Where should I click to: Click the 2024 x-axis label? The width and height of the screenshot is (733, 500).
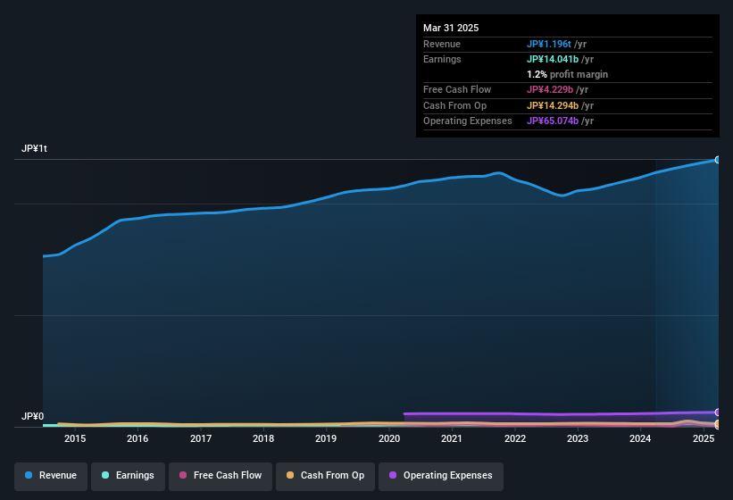click(640, 438)
